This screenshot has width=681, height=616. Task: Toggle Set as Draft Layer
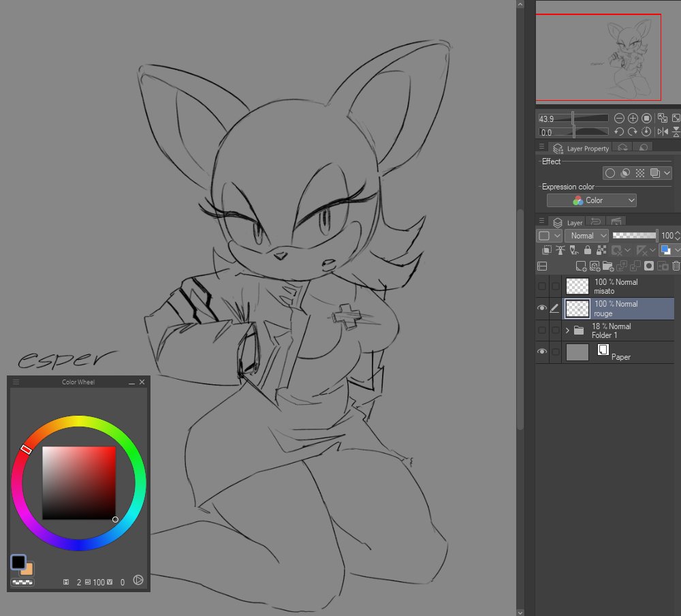[x=574, y=250]
